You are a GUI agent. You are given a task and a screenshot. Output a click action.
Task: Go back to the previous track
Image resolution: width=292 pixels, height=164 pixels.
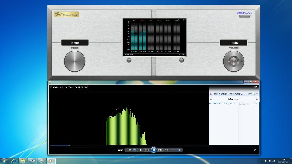[147, 150]
